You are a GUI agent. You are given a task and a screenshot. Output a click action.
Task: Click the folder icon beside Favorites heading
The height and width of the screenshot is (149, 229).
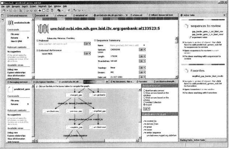click(186, 71)
